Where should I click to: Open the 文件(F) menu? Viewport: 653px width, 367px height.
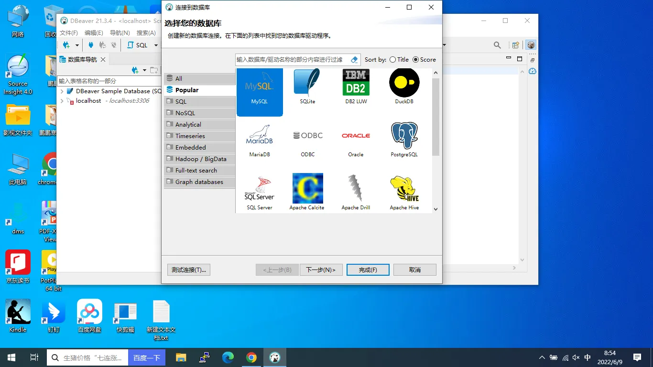click(x=68, y=33)
